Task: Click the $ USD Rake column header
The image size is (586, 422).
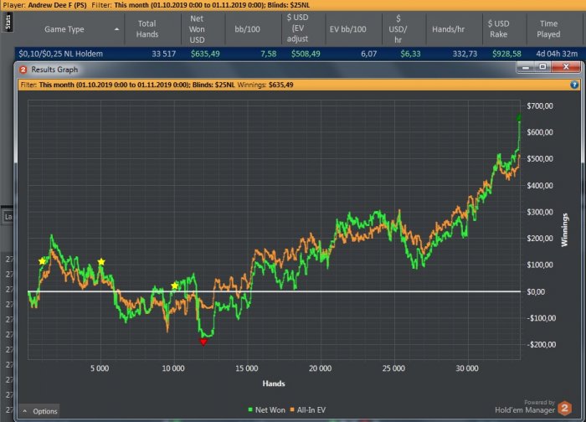Action: [497, 28]
